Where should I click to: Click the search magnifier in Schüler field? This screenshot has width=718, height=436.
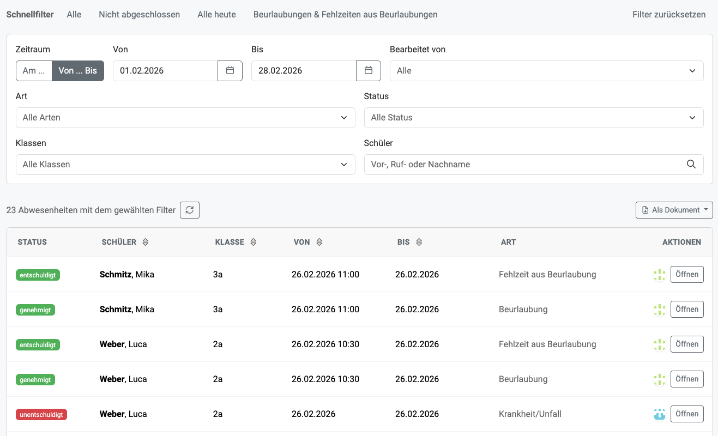pos(691,165)
